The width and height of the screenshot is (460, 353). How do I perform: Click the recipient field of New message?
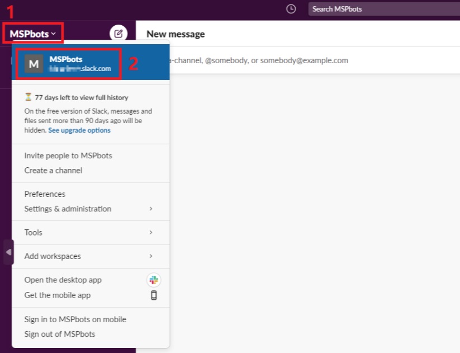[x=315, y=60]
